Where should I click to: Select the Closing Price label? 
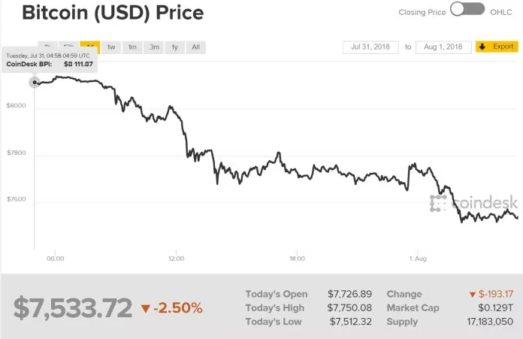coord(423,12)
